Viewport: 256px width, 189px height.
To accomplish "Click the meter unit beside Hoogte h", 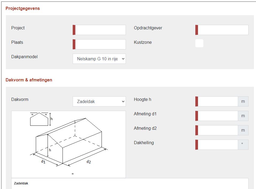I will coord(243,101).
